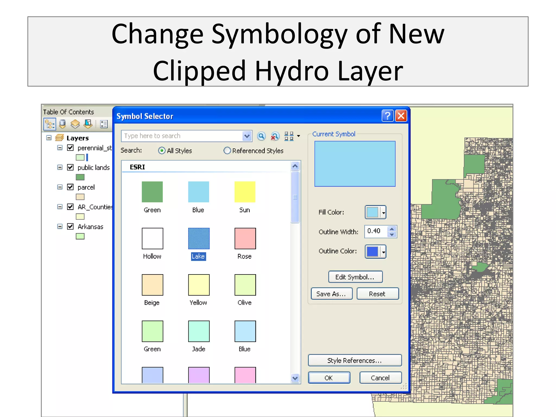Select the All Styles radio button

click(x=162, y=150)
